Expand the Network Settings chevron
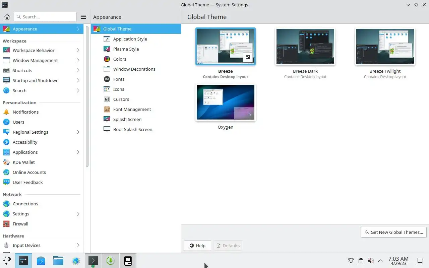The width and height of the screenshot is (429, 268). [x=78, y=214]
